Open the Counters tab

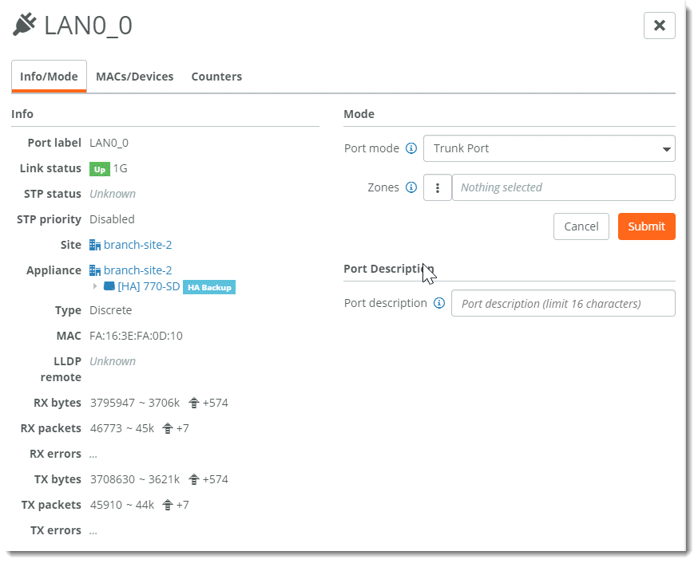(x=216, y=77)
